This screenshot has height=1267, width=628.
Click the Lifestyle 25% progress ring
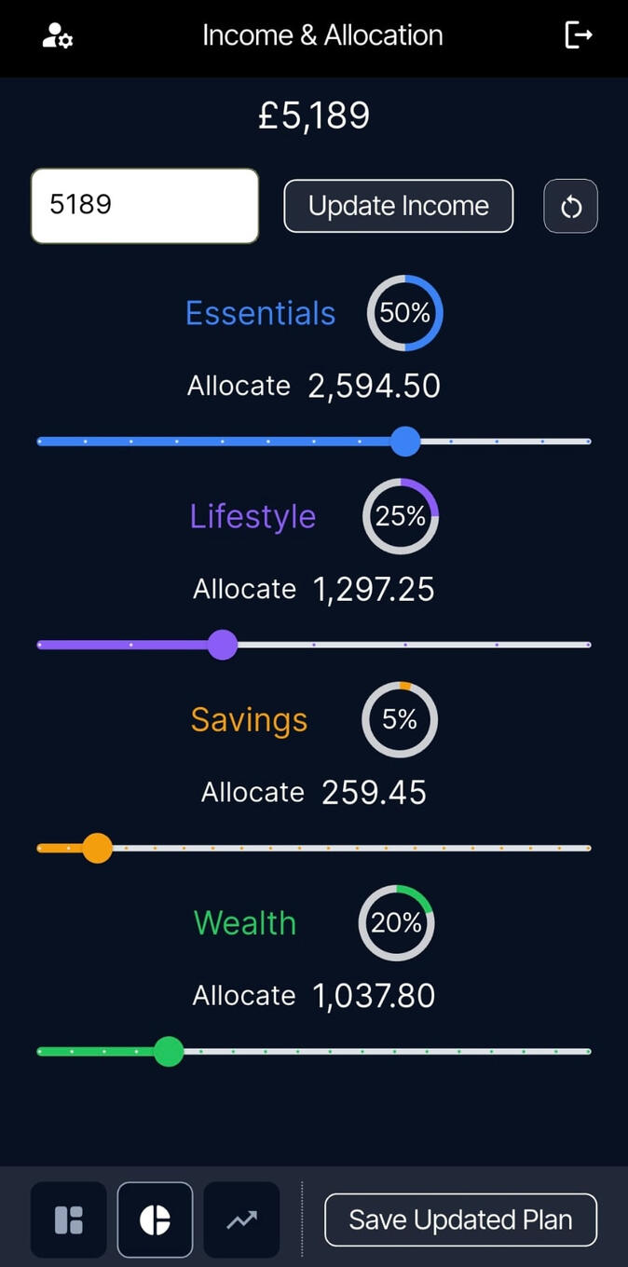[x=401, y=516]
